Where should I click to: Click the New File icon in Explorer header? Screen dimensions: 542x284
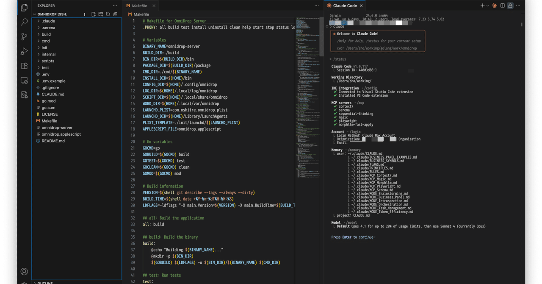pyautogui.click(x=94, y=14)
